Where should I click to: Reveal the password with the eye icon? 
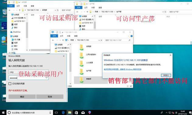coord(47,78)
